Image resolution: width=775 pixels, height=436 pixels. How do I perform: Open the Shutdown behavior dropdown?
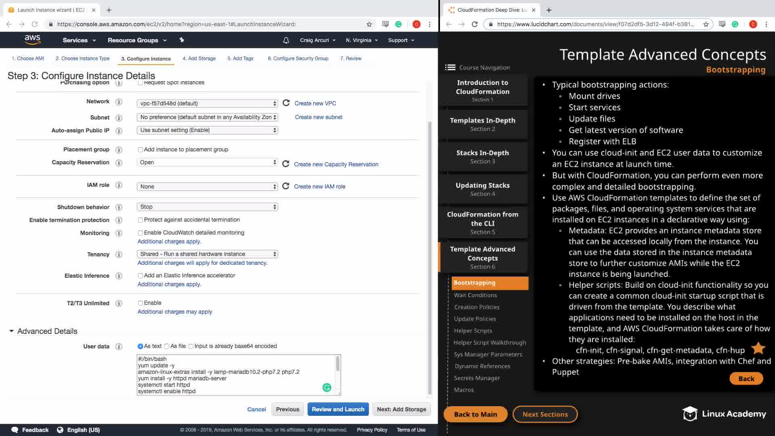point(207,207)
